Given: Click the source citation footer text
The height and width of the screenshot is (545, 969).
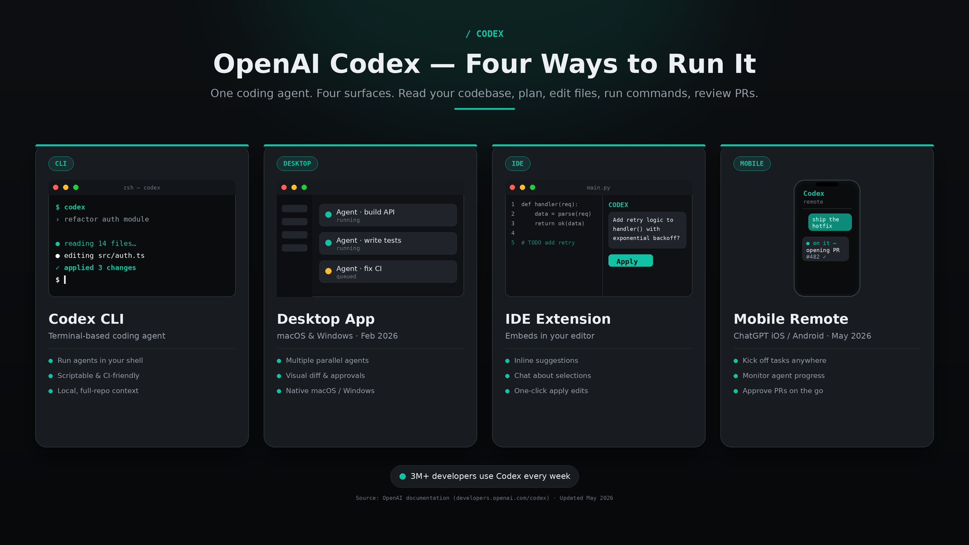Looking at the screenshot, I should 484,498.
